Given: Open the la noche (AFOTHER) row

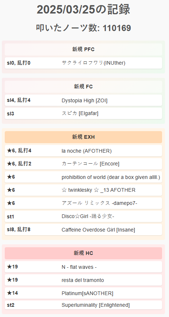Looking at the screenshot, I should [x=83, y=151].
